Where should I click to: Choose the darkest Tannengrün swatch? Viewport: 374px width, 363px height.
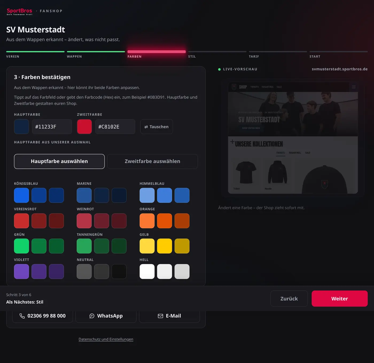click(x=119, y=246)
